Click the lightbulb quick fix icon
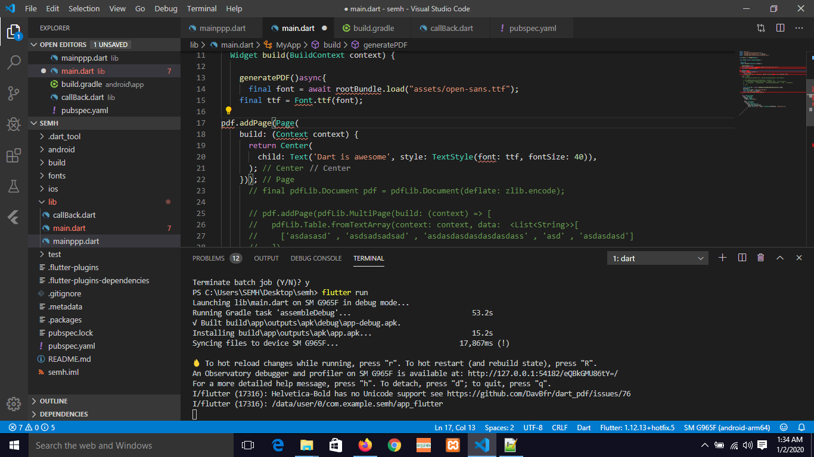 coord(228,111)
